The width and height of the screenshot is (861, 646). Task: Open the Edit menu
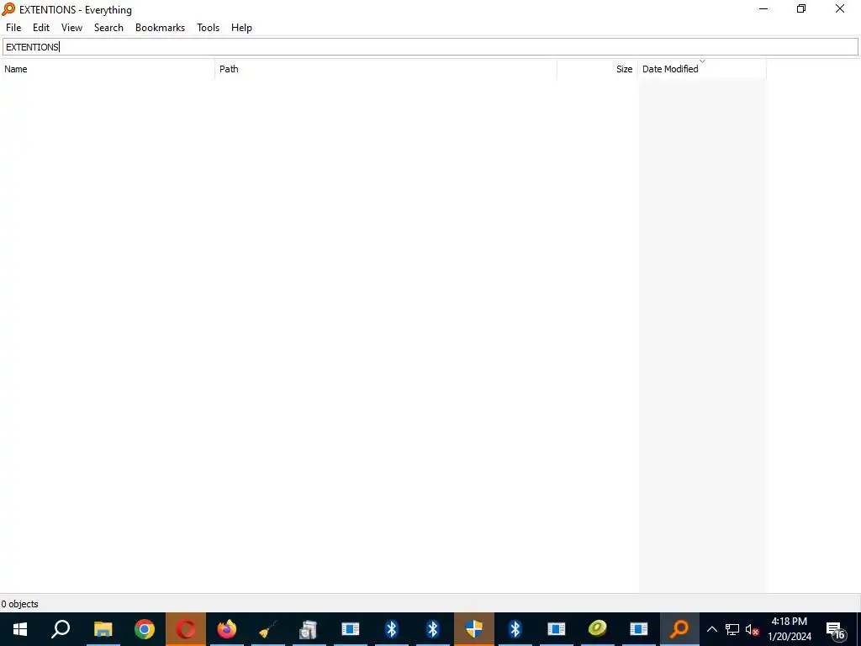(41, 28)
